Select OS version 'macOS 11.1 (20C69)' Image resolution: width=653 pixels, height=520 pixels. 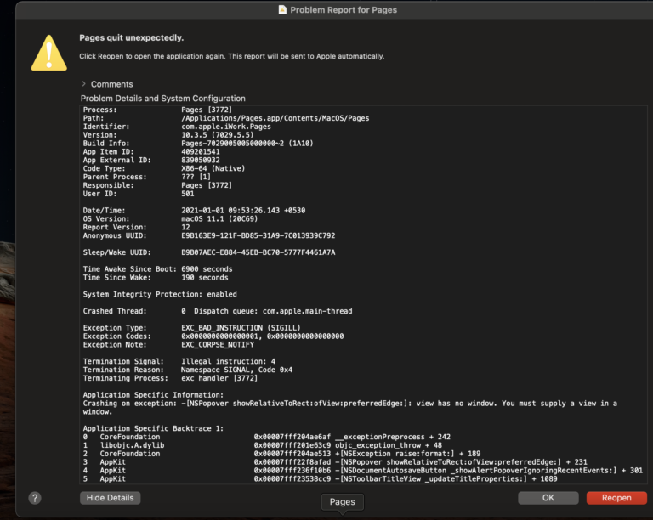(x=219, y=219)
